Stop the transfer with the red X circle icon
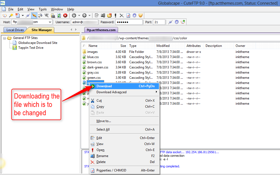The width and height of the screenshot is (280, 175). coord(65,16)
